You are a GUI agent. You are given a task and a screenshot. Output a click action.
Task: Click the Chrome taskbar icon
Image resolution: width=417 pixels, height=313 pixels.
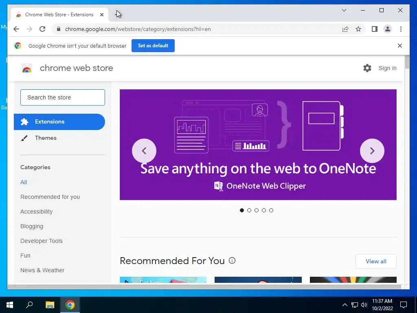70,305
